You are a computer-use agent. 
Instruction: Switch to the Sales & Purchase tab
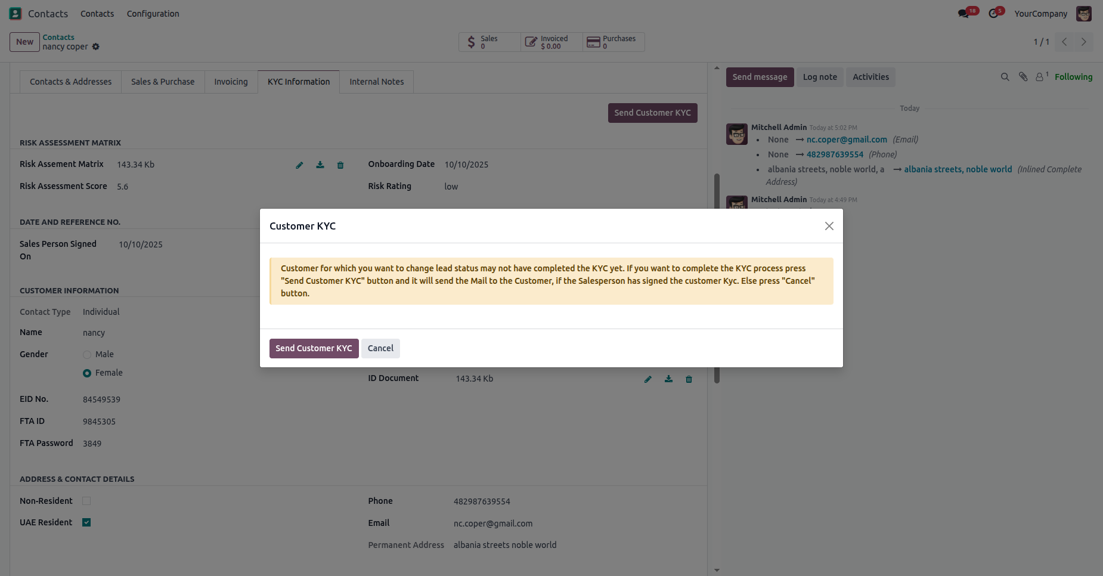163,82
